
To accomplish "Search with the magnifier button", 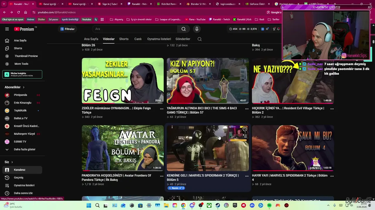I will [x=183, y=29].
